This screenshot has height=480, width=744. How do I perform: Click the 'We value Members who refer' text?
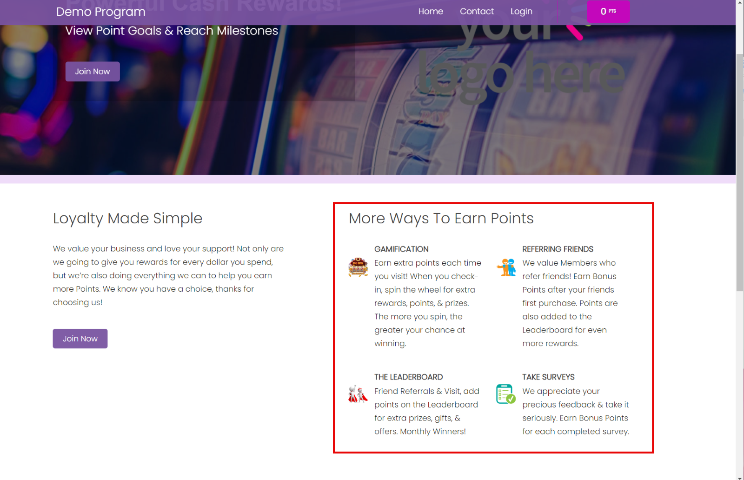tap(570, 303)
